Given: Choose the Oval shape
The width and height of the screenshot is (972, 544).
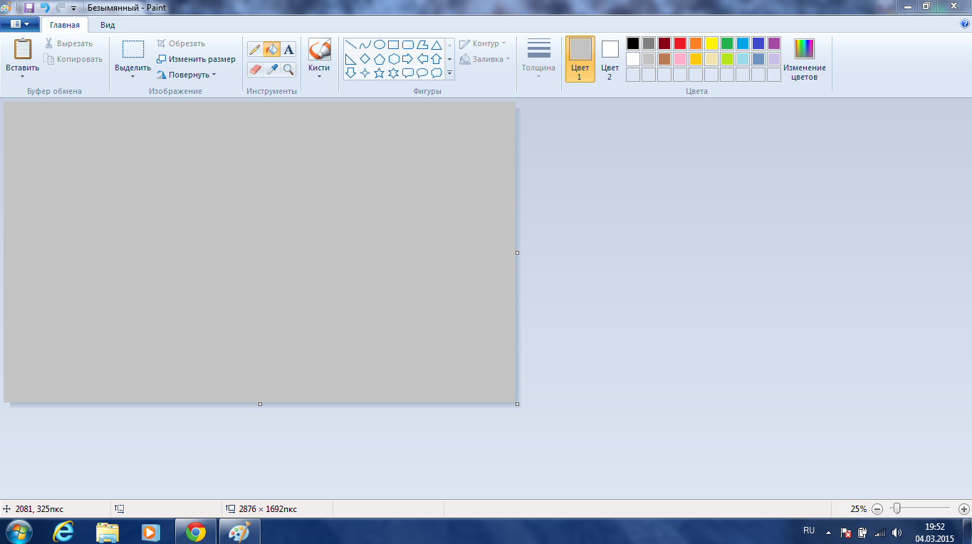Looking at the screenshot, I should pyautogui.click(x=380, y=45).
